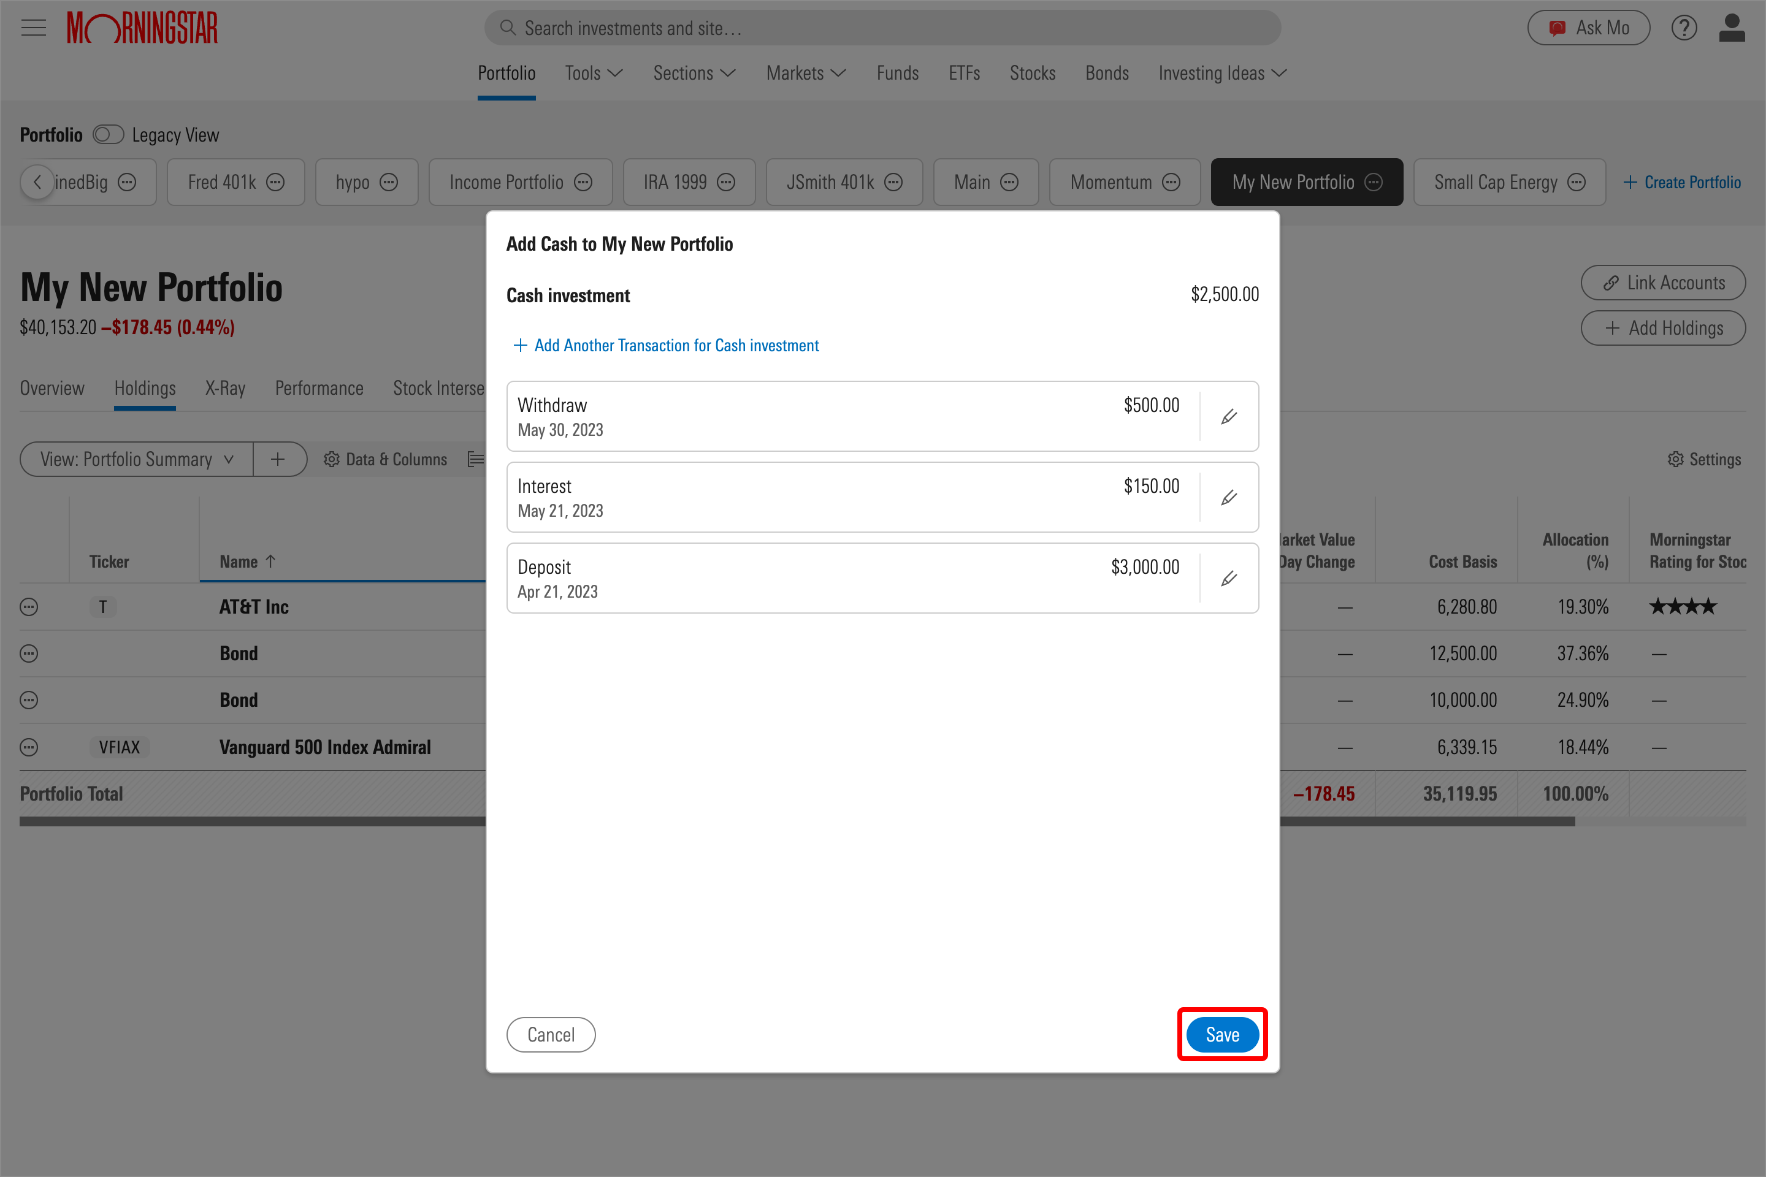
Task: Open the user profile icon
Action: (1732, 28)
